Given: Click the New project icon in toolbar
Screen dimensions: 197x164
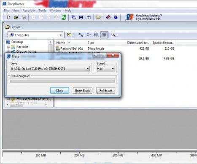Looking at the screenshot, I should [8, 17].
